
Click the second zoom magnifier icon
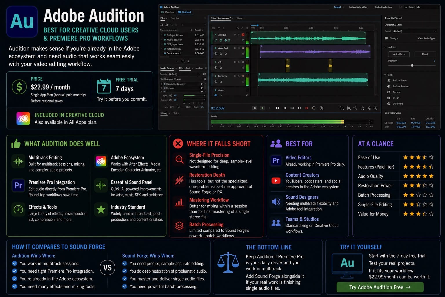pyautogui.click(x=349, y=108)
